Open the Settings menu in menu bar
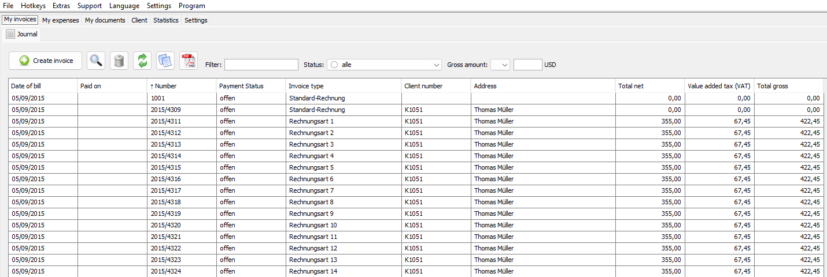The height and width of the screenshot is (277, 827). [159, 6]
